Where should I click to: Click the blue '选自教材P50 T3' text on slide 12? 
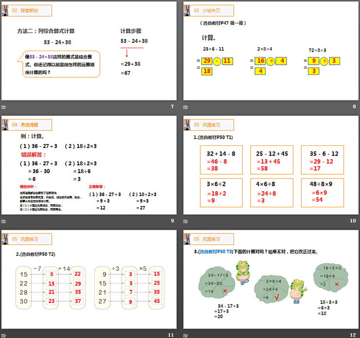(216, 252)
